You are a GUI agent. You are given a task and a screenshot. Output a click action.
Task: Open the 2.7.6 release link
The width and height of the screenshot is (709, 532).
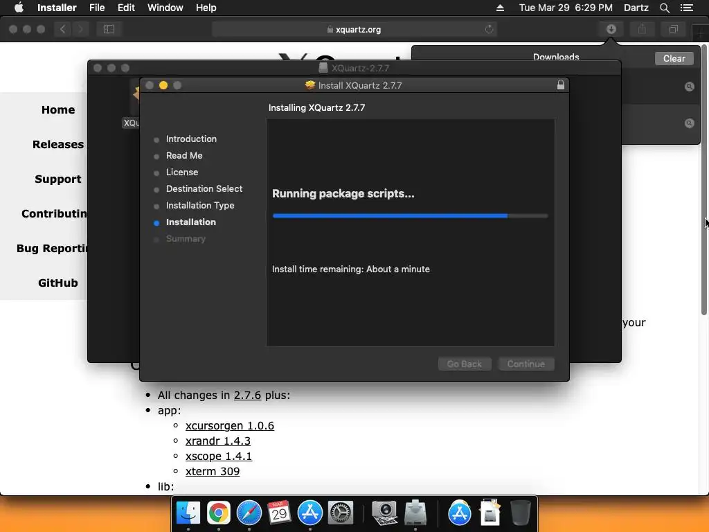coord(247,395)
